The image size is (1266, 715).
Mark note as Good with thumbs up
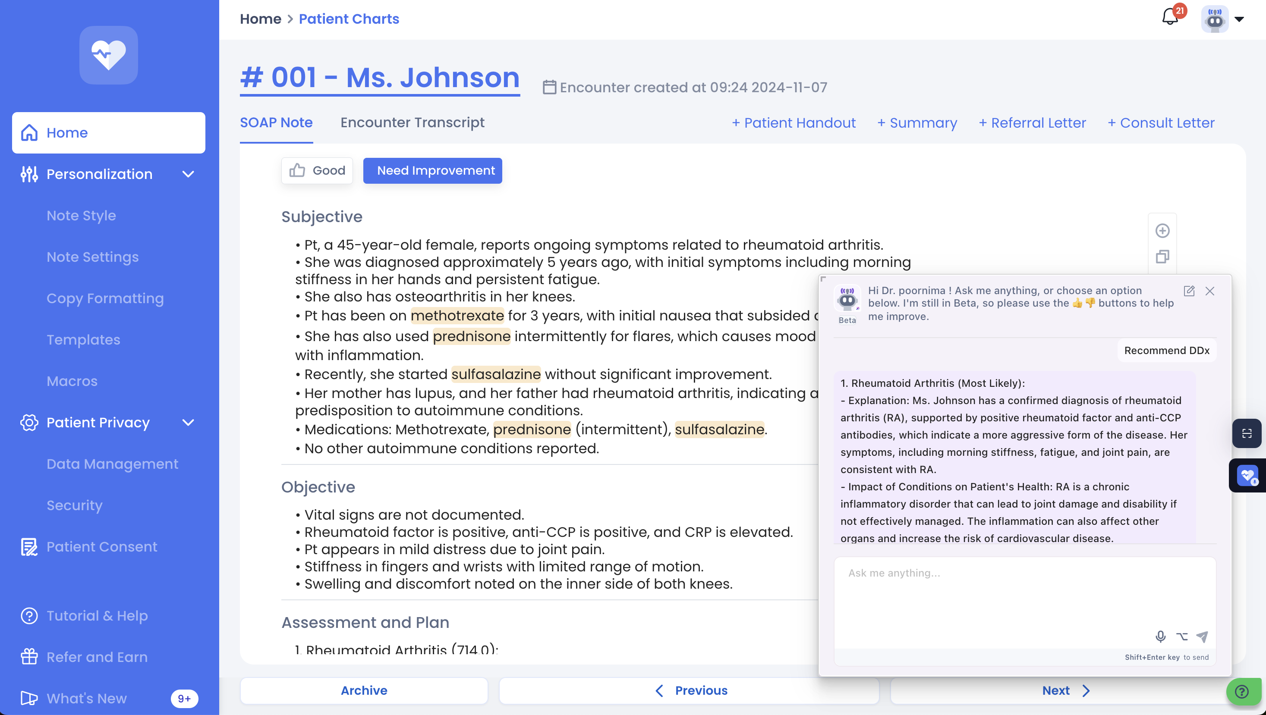coord(317,170)
